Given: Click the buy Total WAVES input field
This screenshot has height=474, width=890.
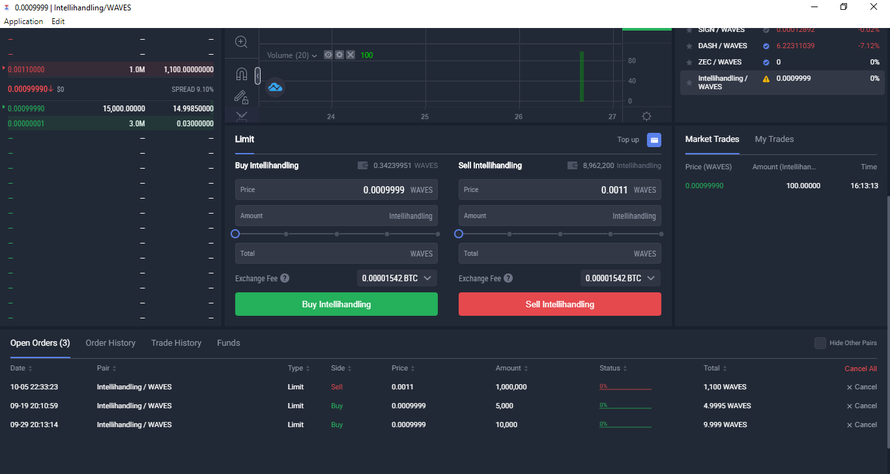Looking at the screenshot, I should point(336,253).
